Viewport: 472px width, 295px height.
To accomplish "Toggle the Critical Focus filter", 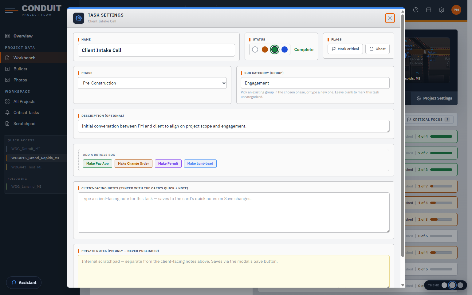I will pos(429,120).
